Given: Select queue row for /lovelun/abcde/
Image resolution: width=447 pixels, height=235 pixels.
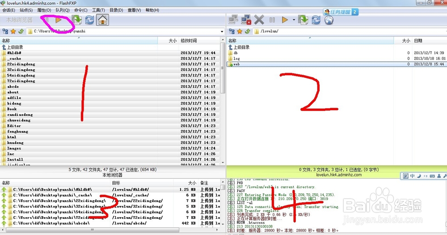Looking at the screenshot, I should pos(110,223).
